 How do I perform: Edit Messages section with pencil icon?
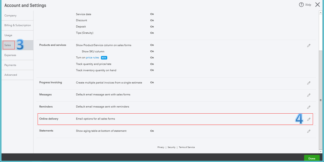(x=309, y=95)
